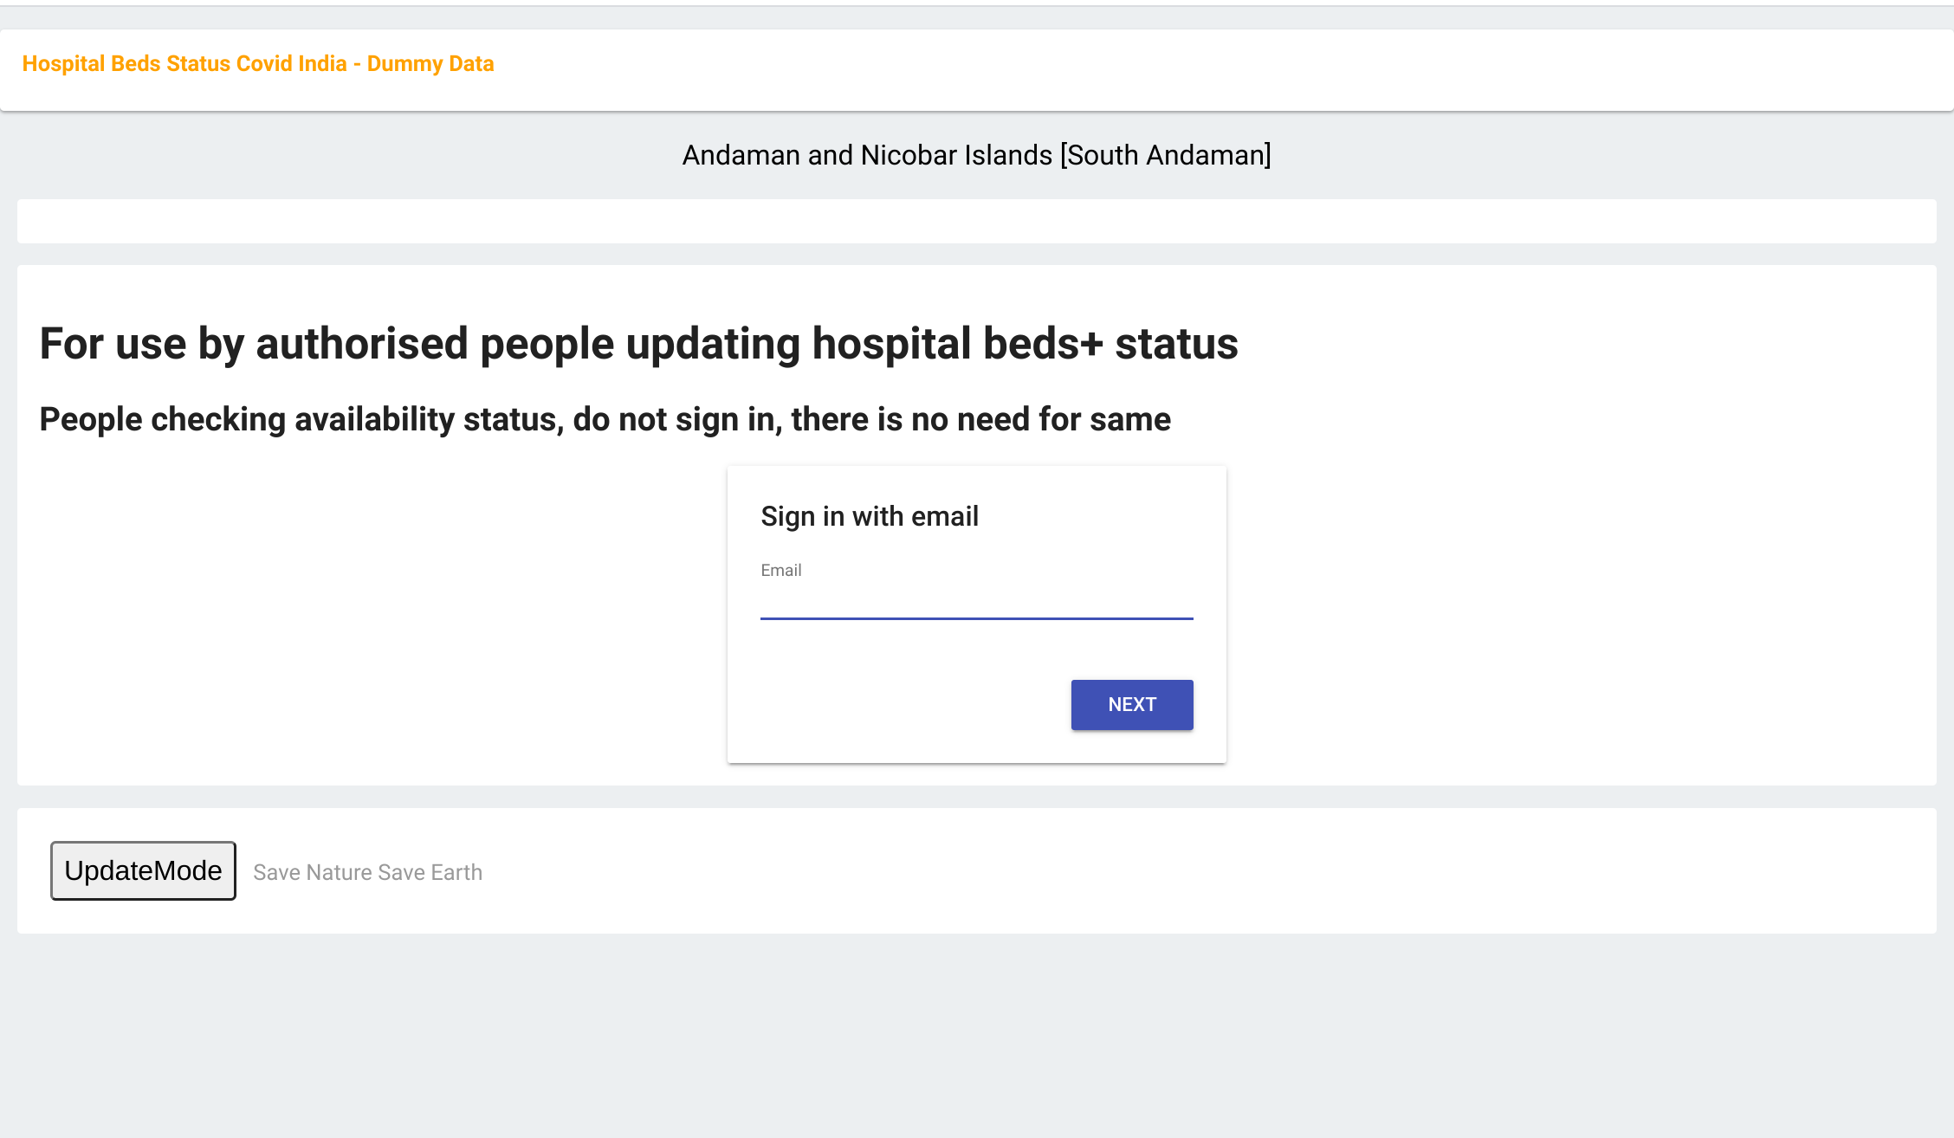Select Andaman and Nicobar Islands dropdown
The image size is (1954, 1138).
coord(976,154)
